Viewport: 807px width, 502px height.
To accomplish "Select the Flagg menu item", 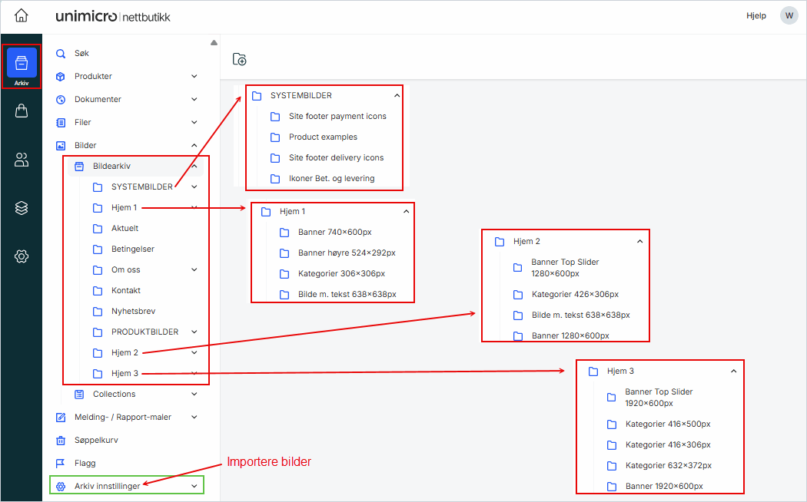I will (x=85, y=464).
